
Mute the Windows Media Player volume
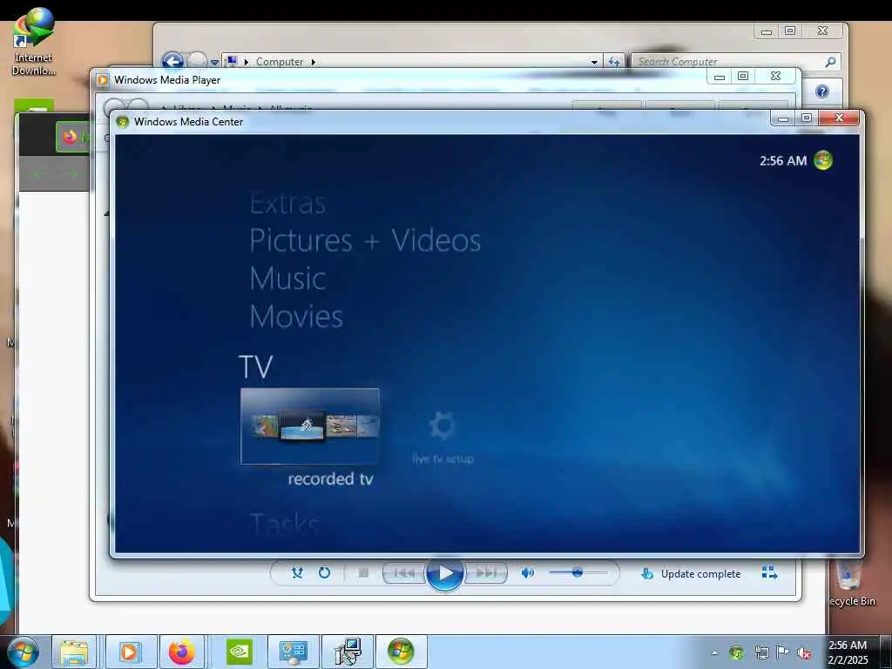pyautogui.click(x=527, y=573)
